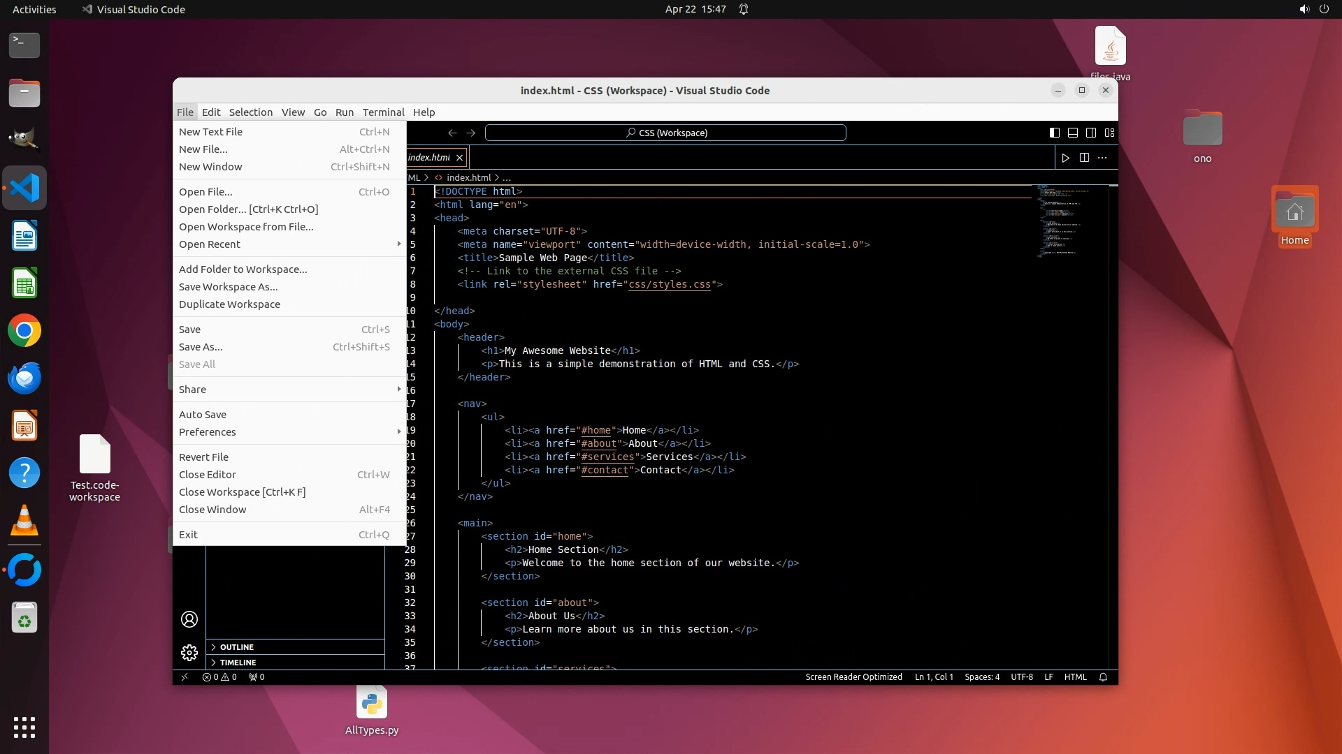
Task: Expand the TIMELINE section
Action: 238,663
